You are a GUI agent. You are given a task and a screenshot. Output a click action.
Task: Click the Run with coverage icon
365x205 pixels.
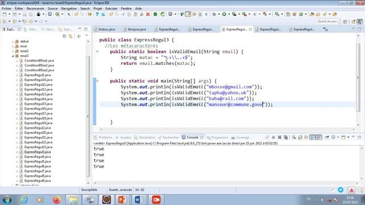[x=234, y=14]
